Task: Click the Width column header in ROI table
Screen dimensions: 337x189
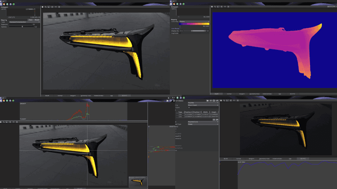Action: pos(205,112)
